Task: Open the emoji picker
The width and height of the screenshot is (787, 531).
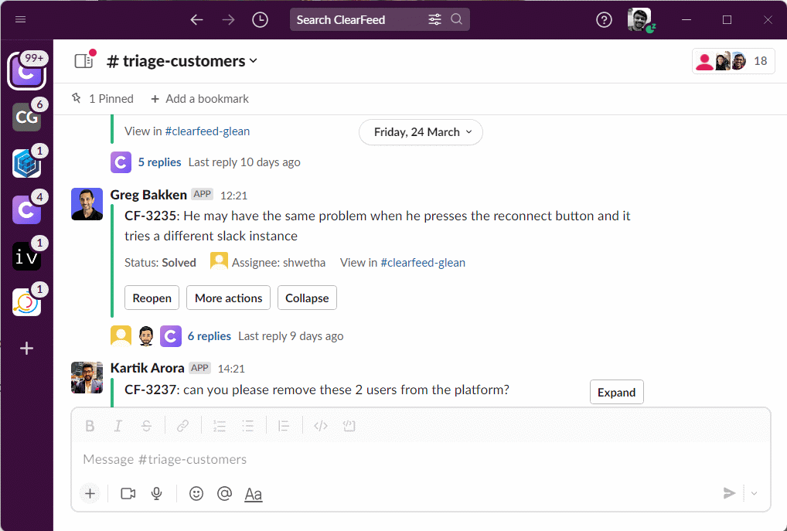Action: click(x=196, y=493)
